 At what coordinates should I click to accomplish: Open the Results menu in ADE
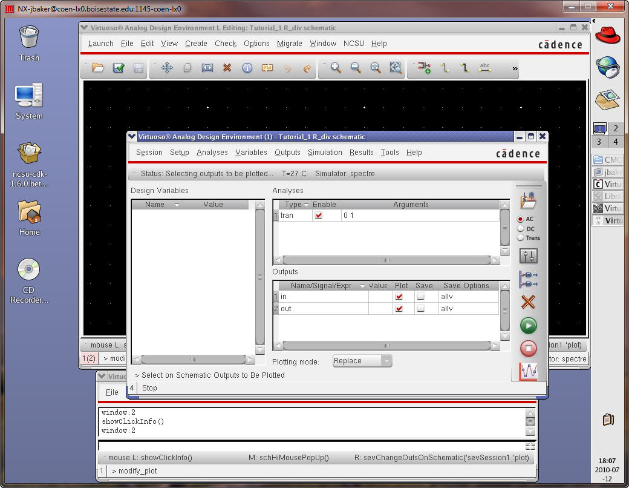pyautogui.click(x=362, y=153)
